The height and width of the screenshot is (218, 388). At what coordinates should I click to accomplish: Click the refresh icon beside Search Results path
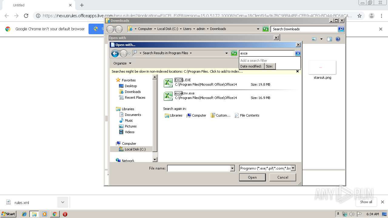coord(234,53)
